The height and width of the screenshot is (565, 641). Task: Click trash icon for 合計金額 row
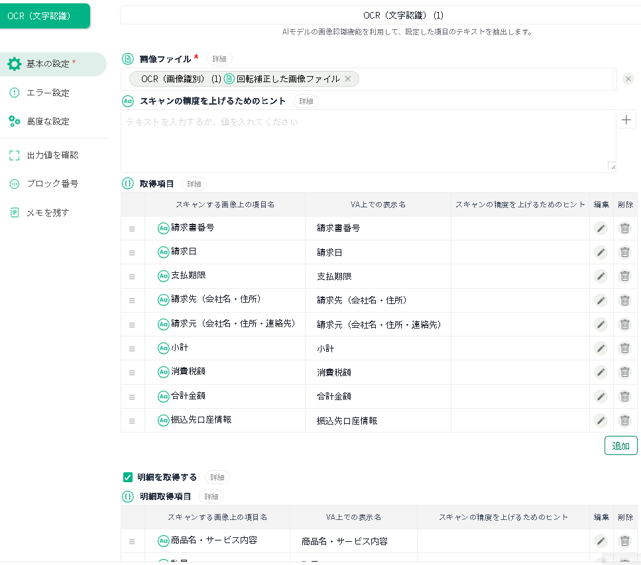point(624,396)
